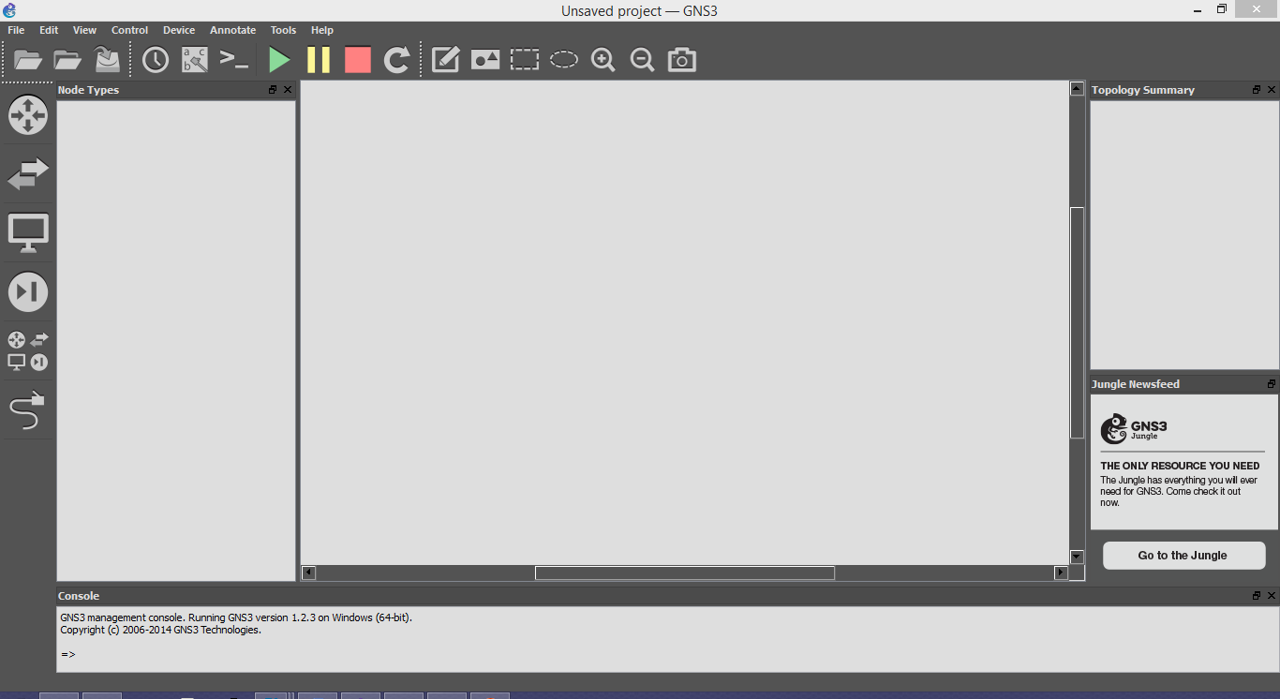The height and width of the screenshot is (699, 1280).
Task: Open console to all devices icon
Action: tap(233, 59)
